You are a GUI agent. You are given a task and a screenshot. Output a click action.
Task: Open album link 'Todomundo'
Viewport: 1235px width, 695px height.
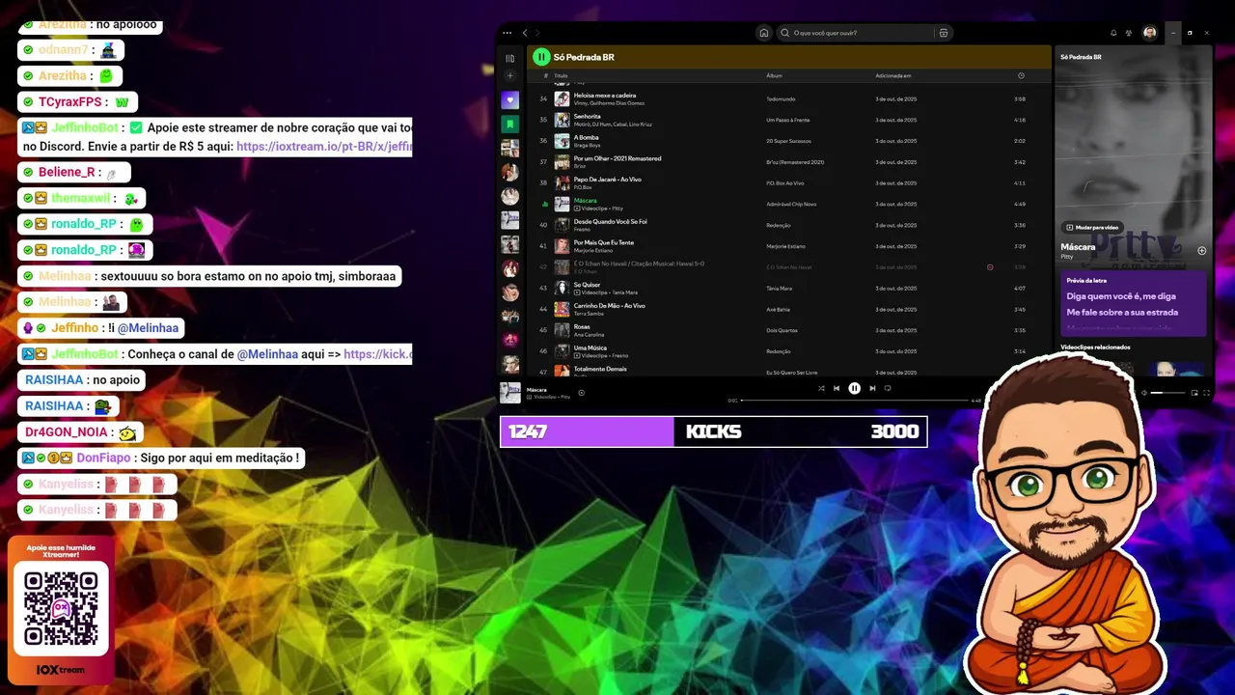pos(781,98)
